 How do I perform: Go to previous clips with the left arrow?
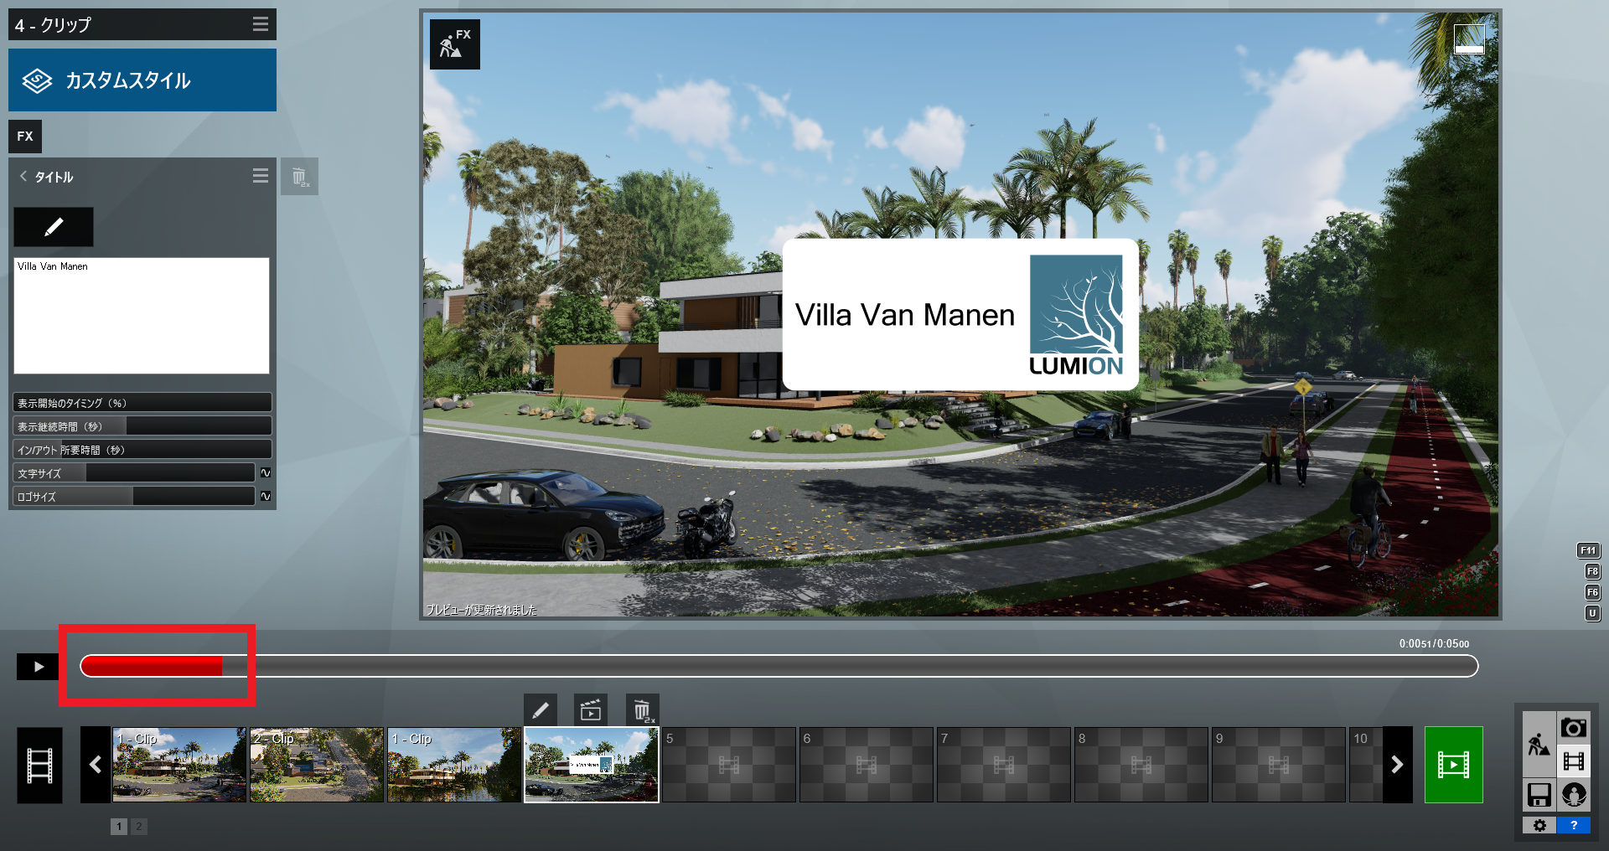click(96, 765)
